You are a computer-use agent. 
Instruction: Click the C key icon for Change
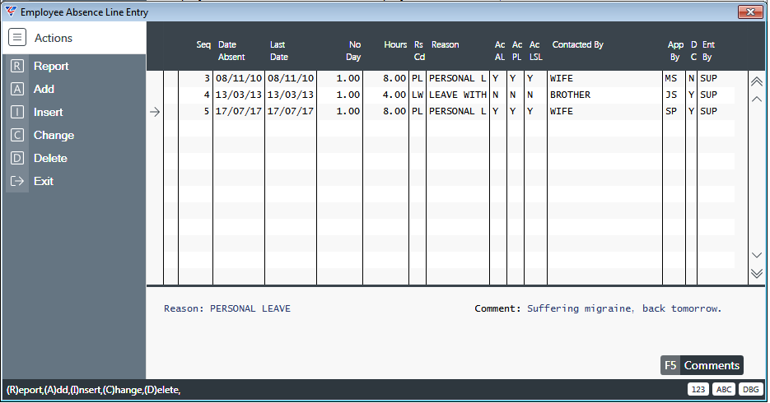[17, 135]
